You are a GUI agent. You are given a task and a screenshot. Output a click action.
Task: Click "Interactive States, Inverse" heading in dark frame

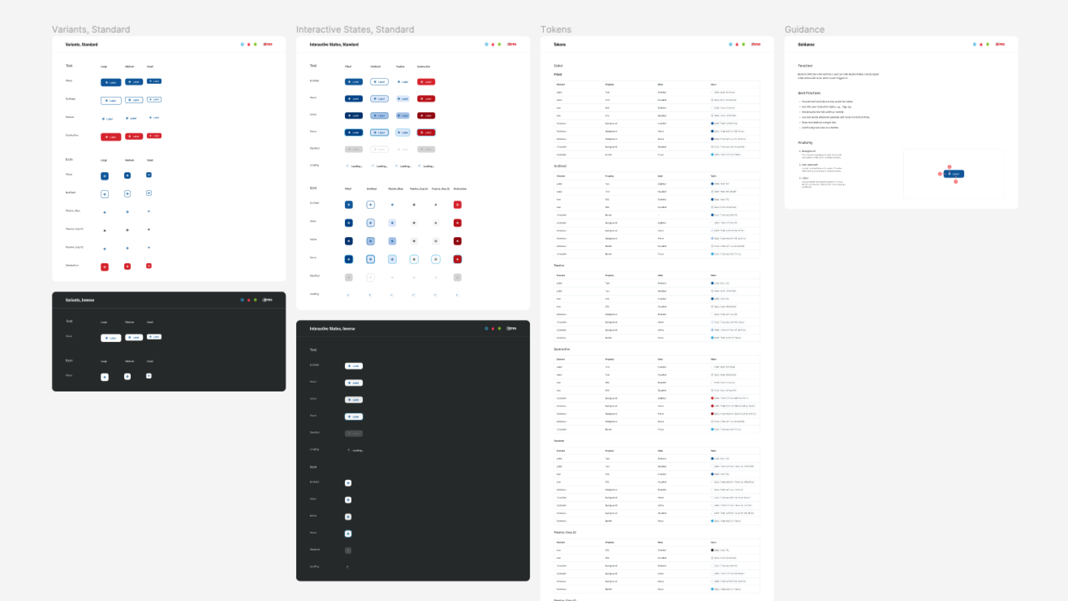pyautogui.click(x=332, y=328)
